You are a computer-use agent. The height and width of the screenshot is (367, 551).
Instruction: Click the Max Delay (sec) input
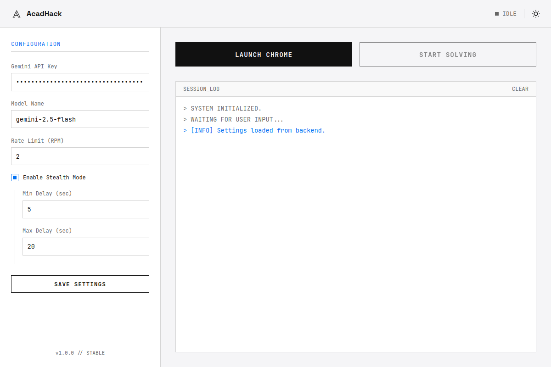tap(85, 246)
